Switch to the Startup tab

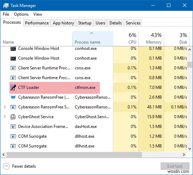pos(85,23)
